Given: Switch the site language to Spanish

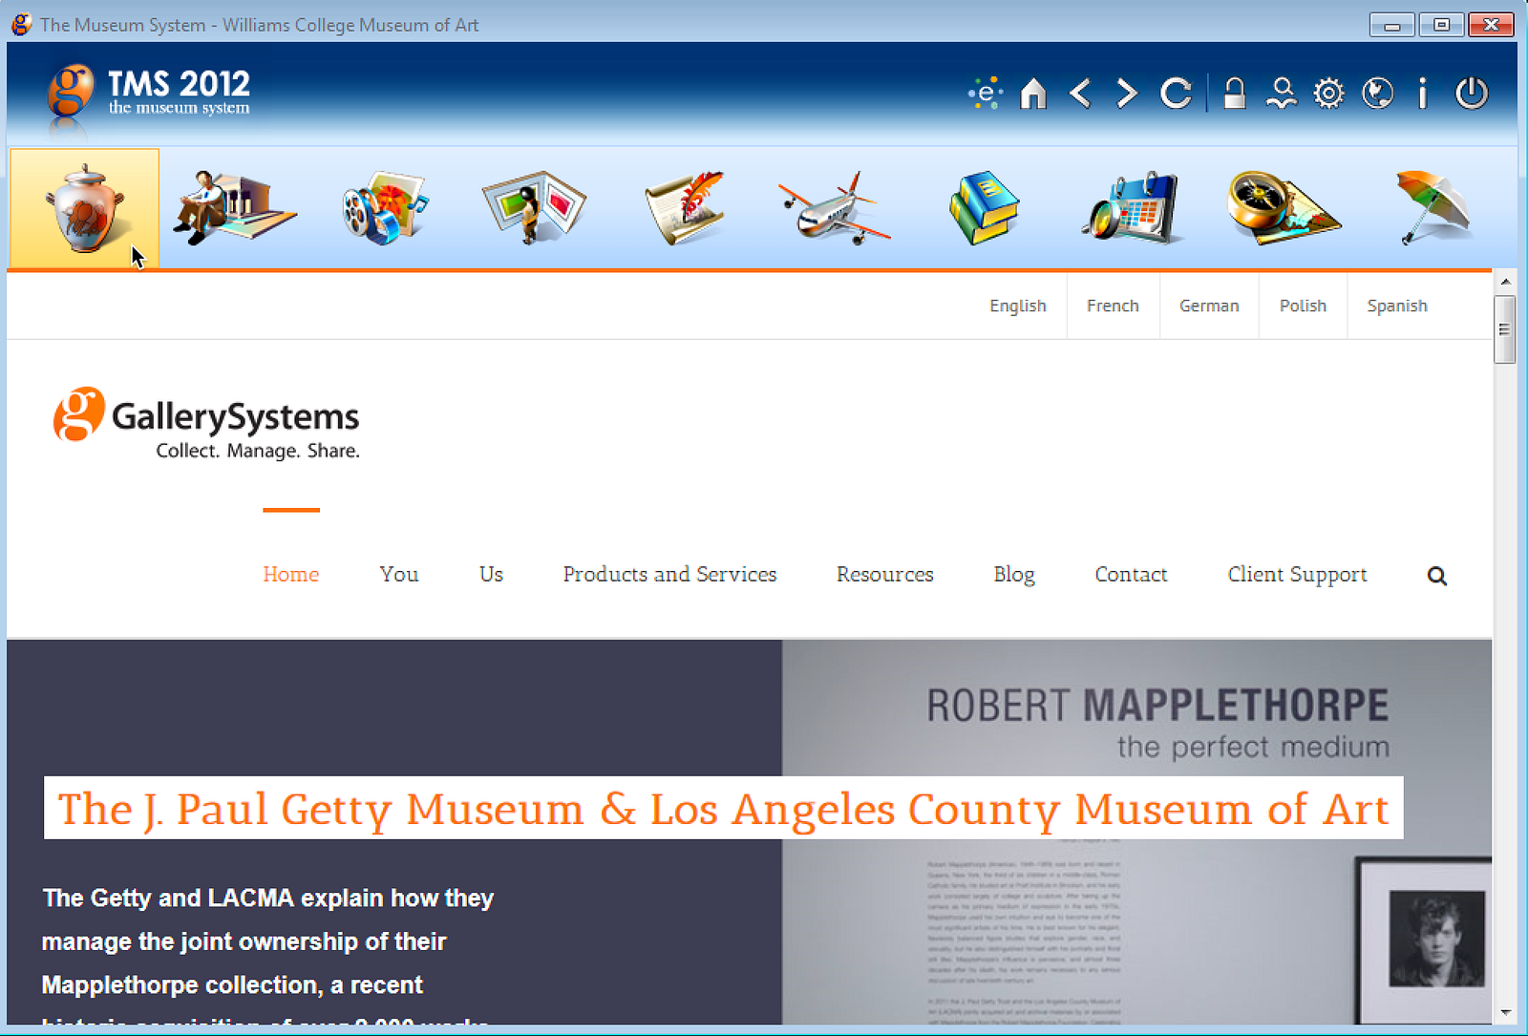Looking at the screenshot, I should coord(1397,306).
